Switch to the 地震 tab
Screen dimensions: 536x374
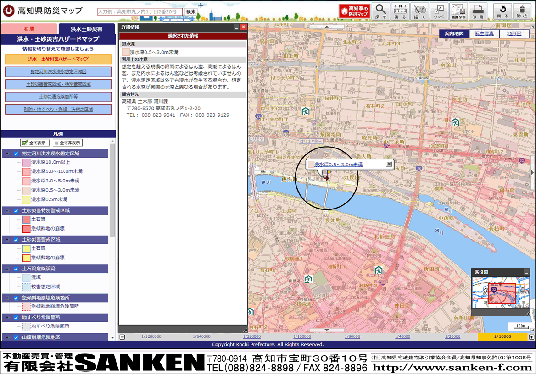[29, 29]
